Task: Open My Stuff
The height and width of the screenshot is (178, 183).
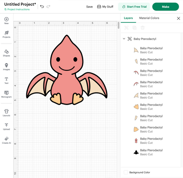Action: 105,7
